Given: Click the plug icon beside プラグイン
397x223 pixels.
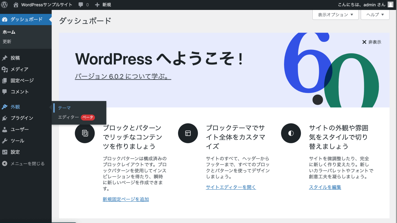Looking at the screenshot, I should [5, 118].
